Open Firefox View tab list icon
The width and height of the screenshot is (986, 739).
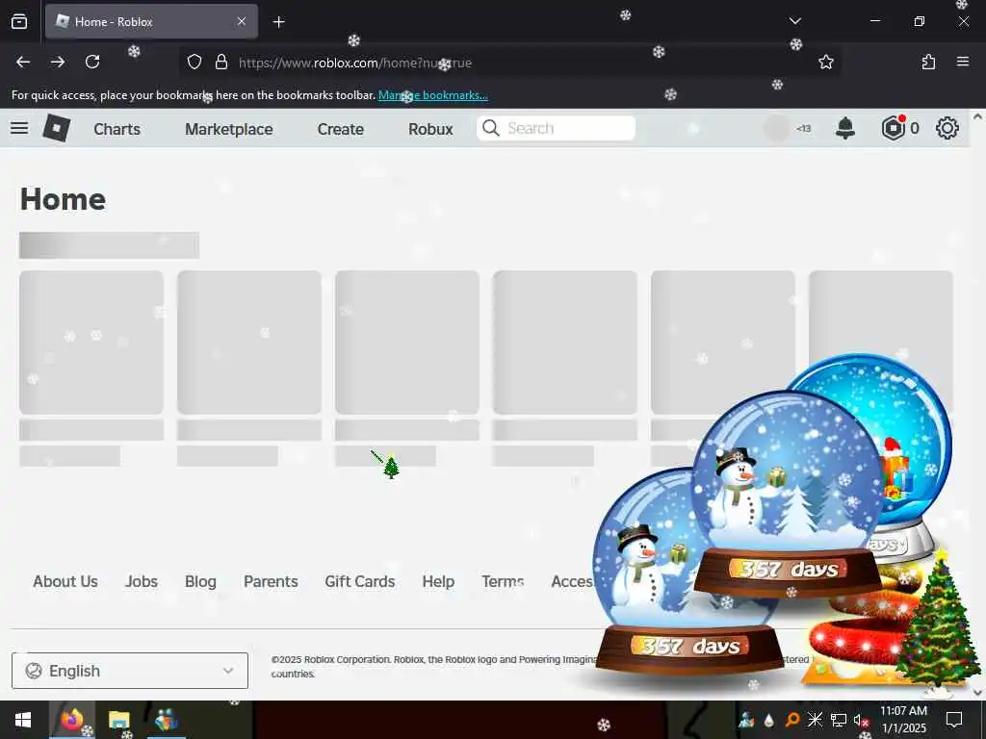point(19,21)
